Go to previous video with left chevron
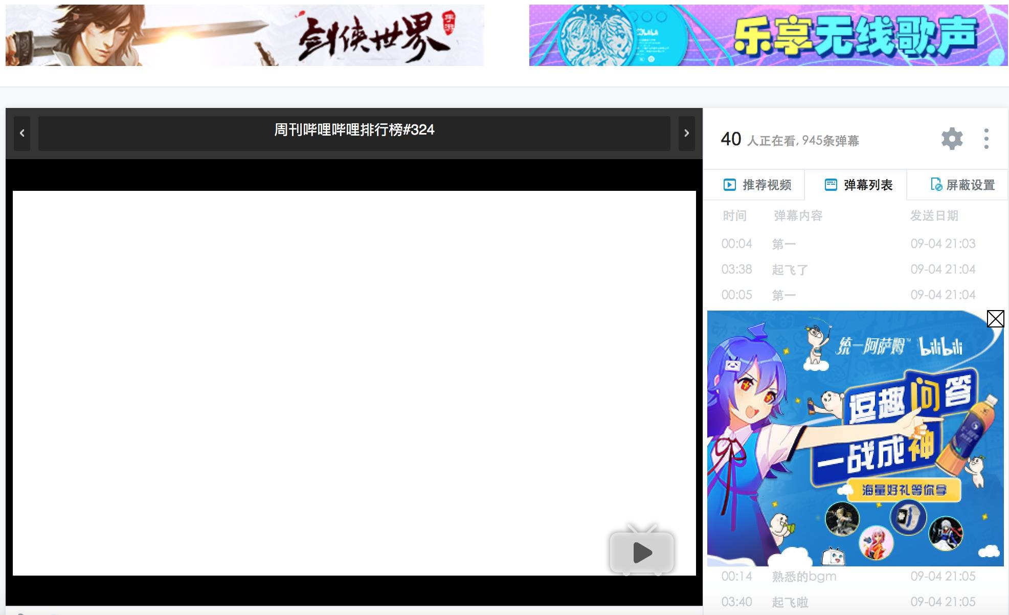1009x615 pixels. 22,133
